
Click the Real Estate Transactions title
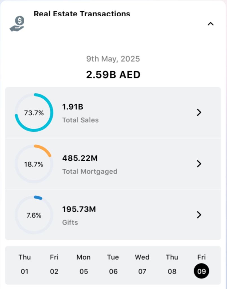(x=82, y=14)
